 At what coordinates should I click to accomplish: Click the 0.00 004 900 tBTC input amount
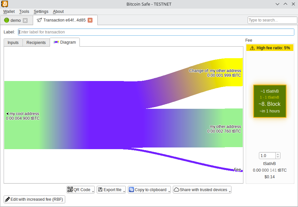point(23,118)
